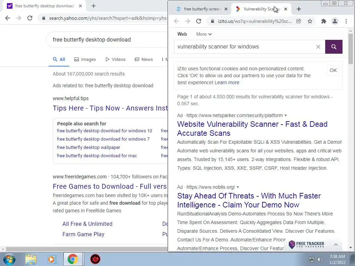Click purple search magnifier button on iZito

[x=334, y=47]
